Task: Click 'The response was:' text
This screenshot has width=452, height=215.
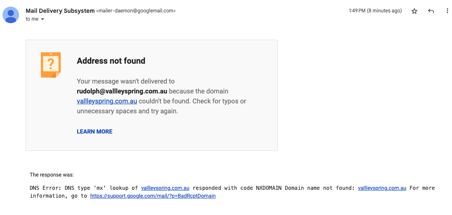Action: point(52,175)
